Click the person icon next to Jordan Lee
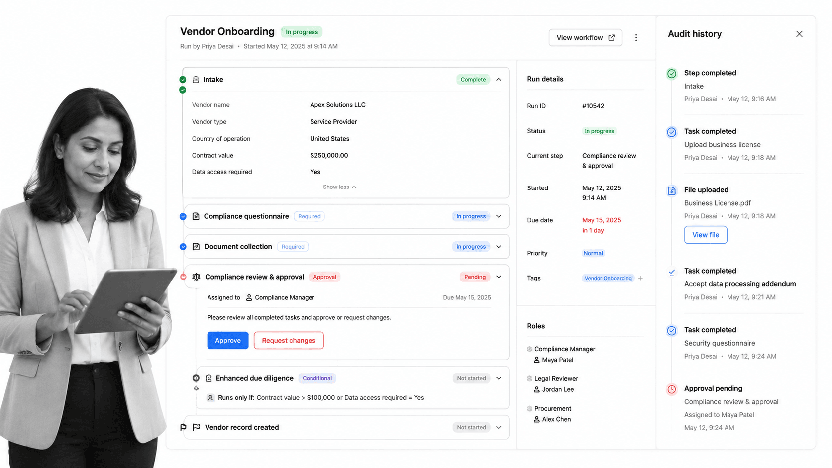 pyautogui.click(x=537, y=389)
